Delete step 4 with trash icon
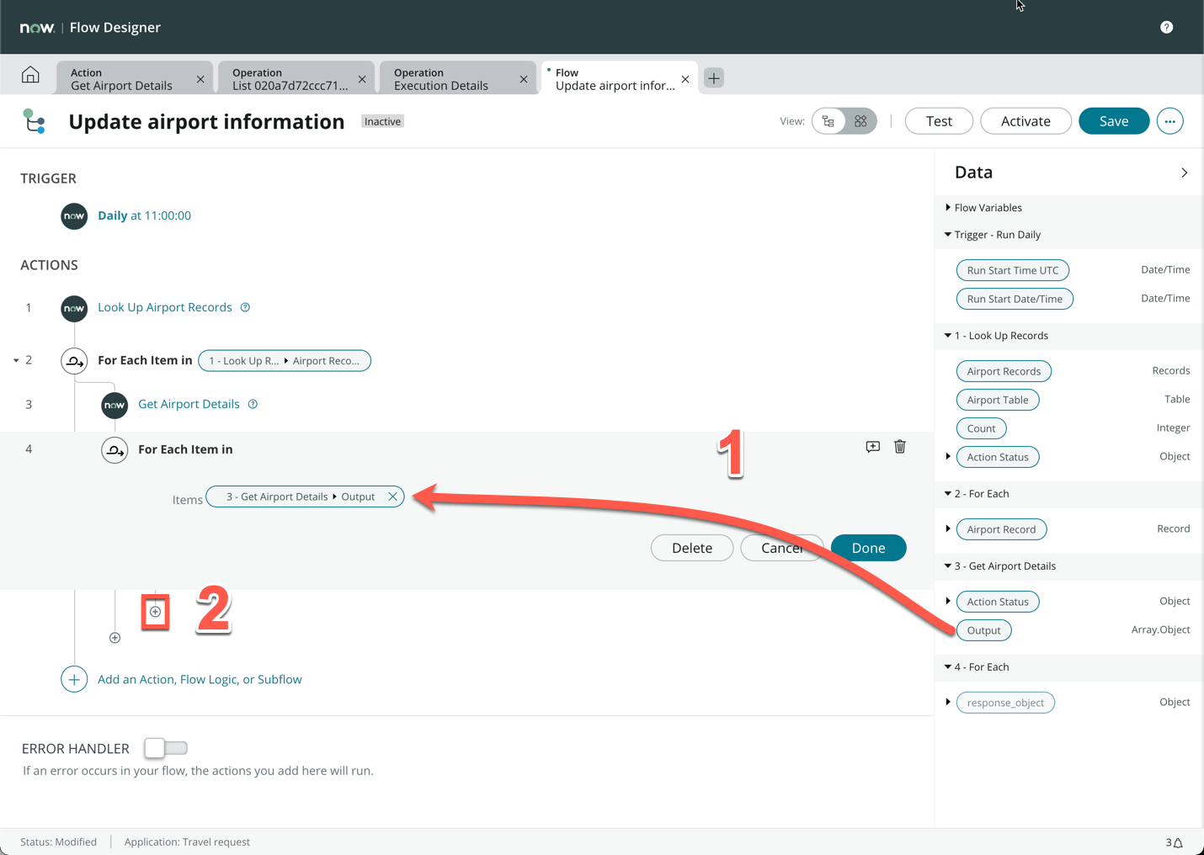1204x855 pixels. (900, 447)
